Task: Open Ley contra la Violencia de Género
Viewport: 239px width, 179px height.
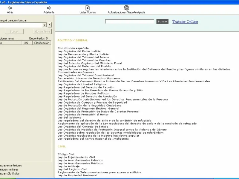Action: [112, 130]
